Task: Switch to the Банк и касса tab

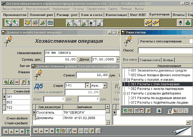Action: 92,15
